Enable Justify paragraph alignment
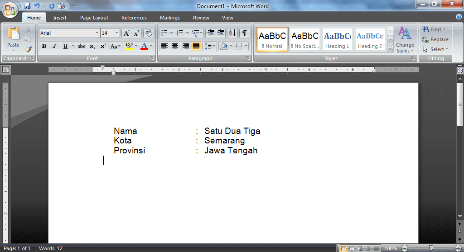 196,46
